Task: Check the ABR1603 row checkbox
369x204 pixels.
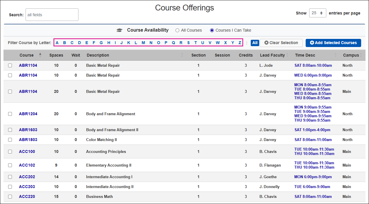Action: tap(10, 130)
